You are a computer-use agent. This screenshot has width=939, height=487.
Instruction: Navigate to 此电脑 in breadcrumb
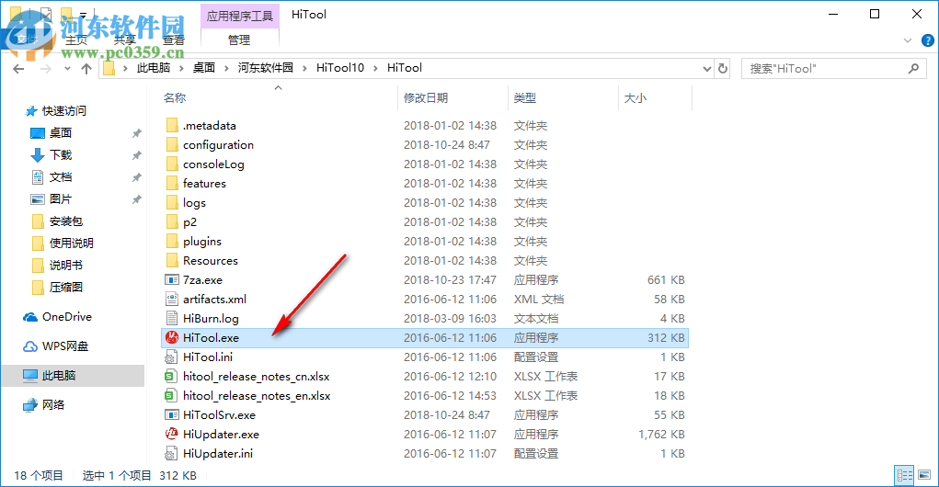(x=154, y=68)
